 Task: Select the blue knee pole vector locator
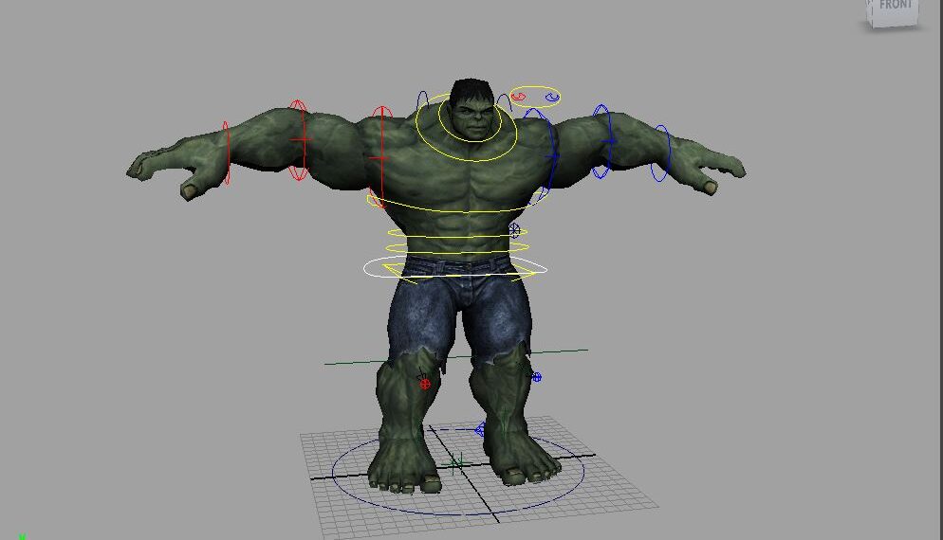[536, 377]
